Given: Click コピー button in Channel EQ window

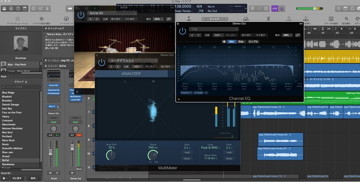Looking at the screenshot, I should pyautogui.click(x=218, y=35).
